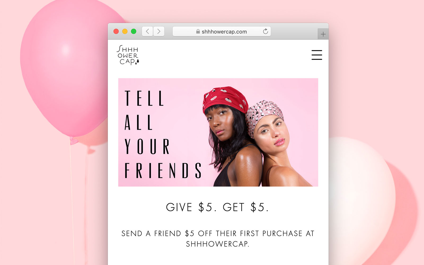424x265 pixels.
Task: Click the SEND A FRIEND $5 OFF text
Action: coord(218,238)
